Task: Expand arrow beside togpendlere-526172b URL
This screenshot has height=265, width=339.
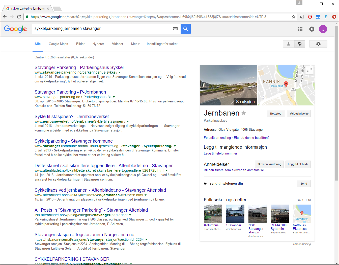Action: click(x=167, y=171)
